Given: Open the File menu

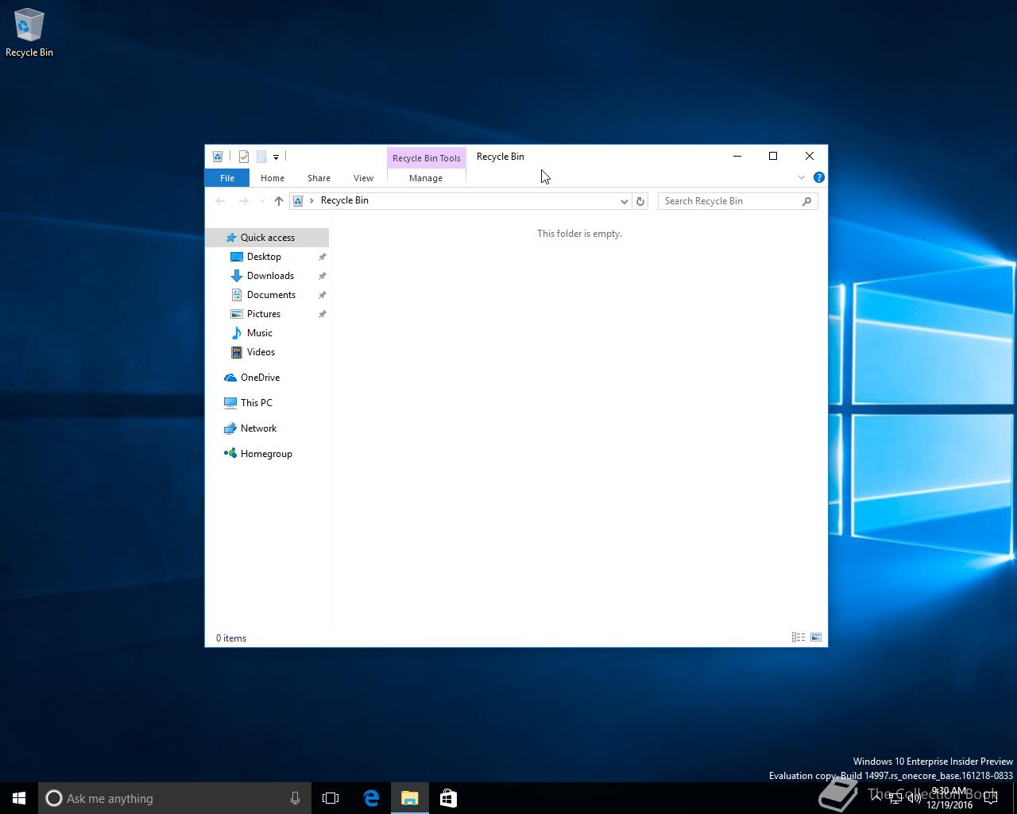Looking at the screenshot, I should 227,178.
